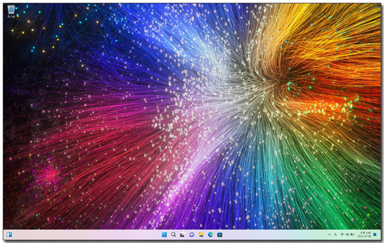Screen dimensions: 384x243
Task: Open volume control in the tray
Action: click(x=347, y=235)
